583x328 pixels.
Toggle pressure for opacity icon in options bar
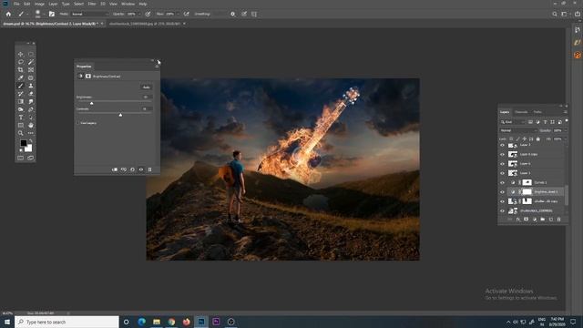(148, 15)
